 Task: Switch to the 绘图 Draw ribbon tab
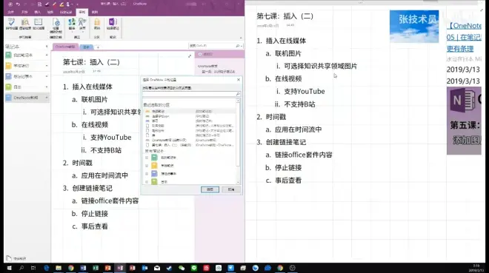50,12
